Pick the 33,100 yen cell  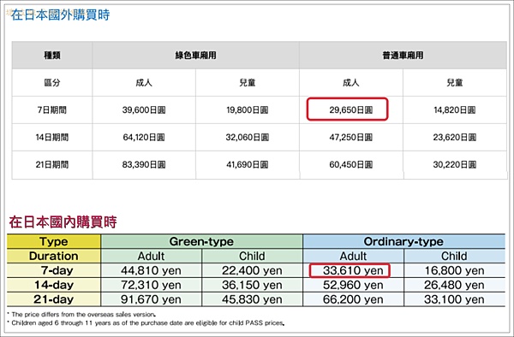pos(454,299)
